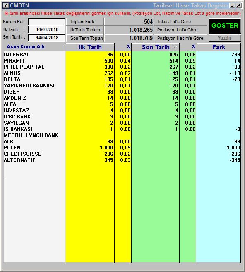Sort by Fark column header
This screenshot has height=272, width=245.
pyautogui.click(x=219, y=47)
